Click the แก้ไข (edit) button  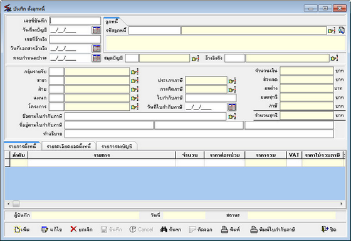[51, 229]
